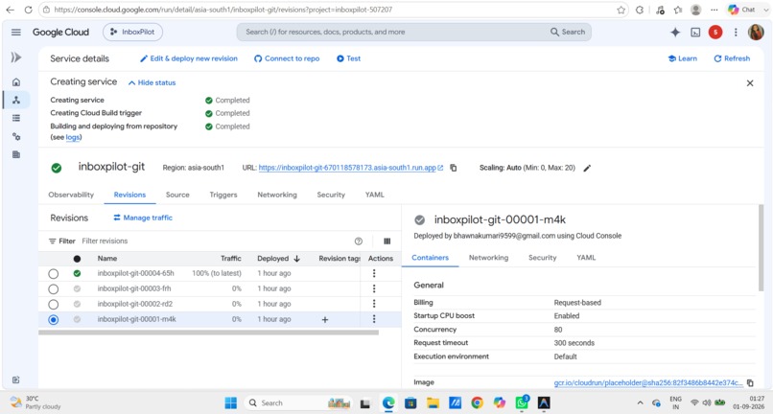Click Manage traffic button
The width and height of the screenshot is (773, 414).
tap(143, 218)
